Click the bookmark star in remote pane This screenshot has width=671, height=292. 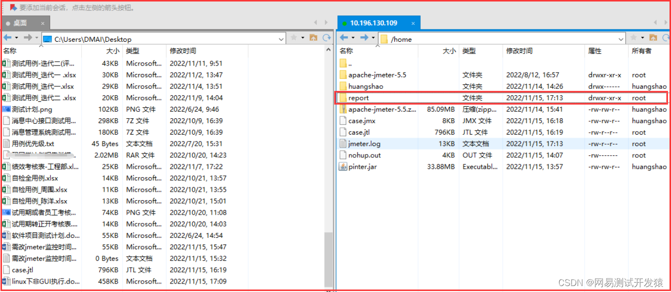coord(634,38)
